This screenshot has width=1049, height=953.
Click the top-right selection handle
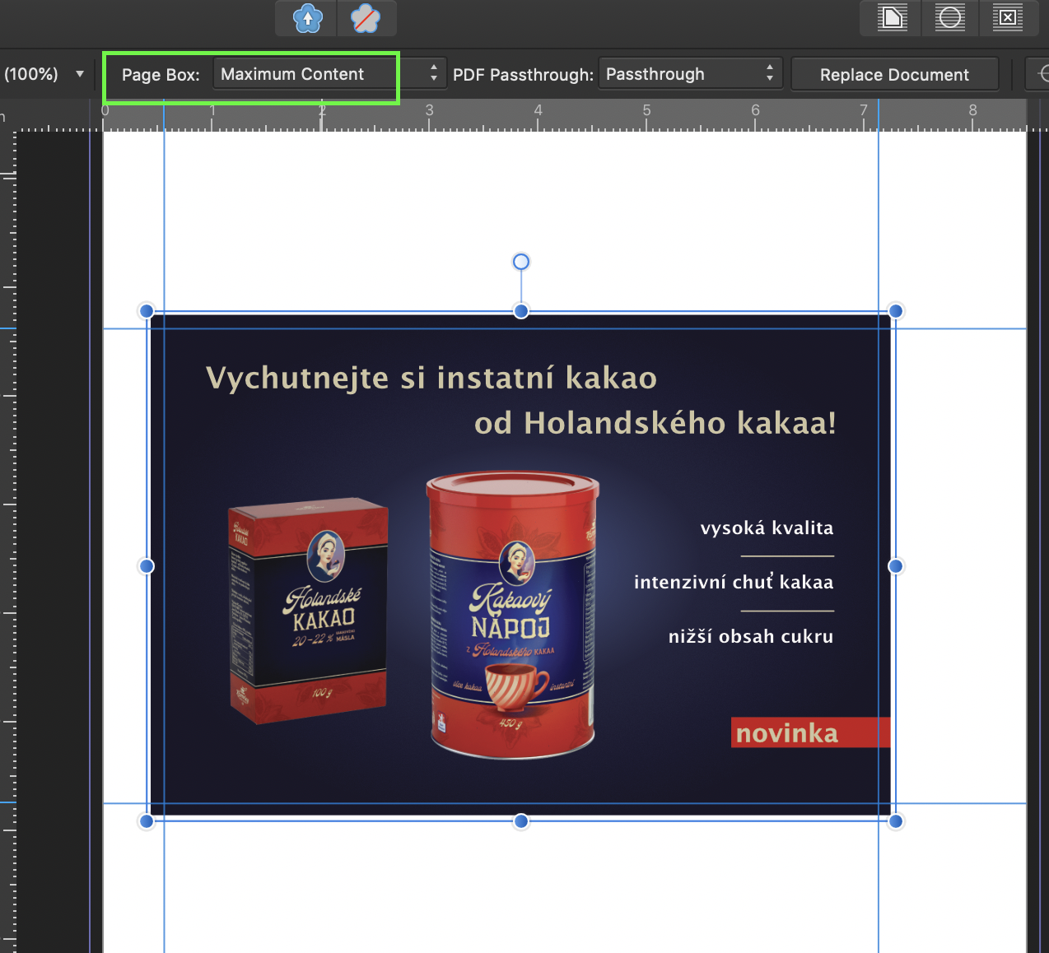click(896, 311)
